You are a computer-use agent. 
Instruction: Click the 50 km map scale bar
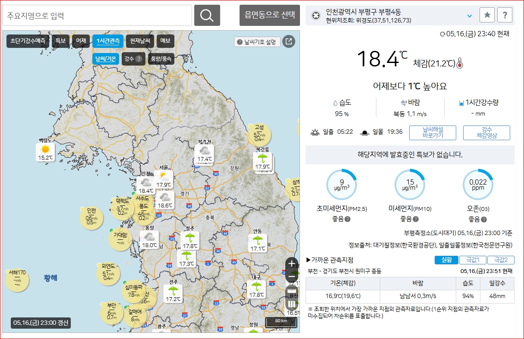(x=281, y=322)
